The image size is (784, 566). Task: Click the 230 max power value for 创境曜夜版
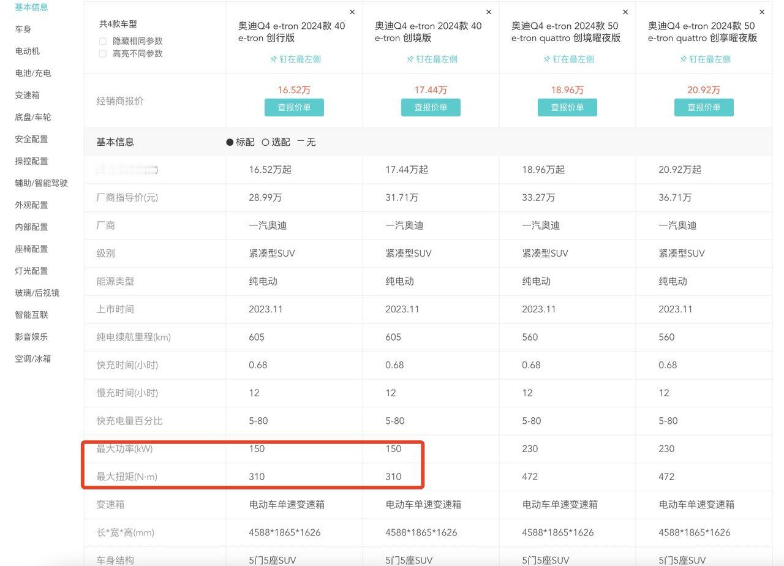tap(530, 449)
